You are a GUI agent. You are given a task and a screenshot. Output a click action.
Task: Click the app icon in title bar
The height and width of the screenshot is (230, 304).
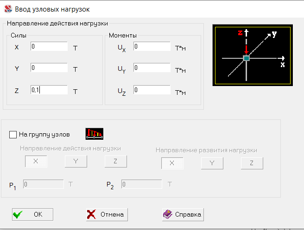[x=8, y=9]
